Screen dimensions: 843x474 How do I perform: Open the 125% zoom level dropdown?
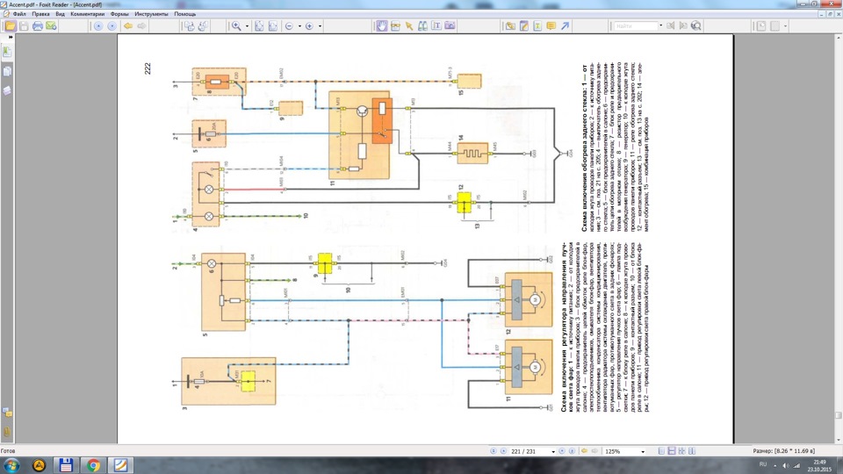coord(643,451)
